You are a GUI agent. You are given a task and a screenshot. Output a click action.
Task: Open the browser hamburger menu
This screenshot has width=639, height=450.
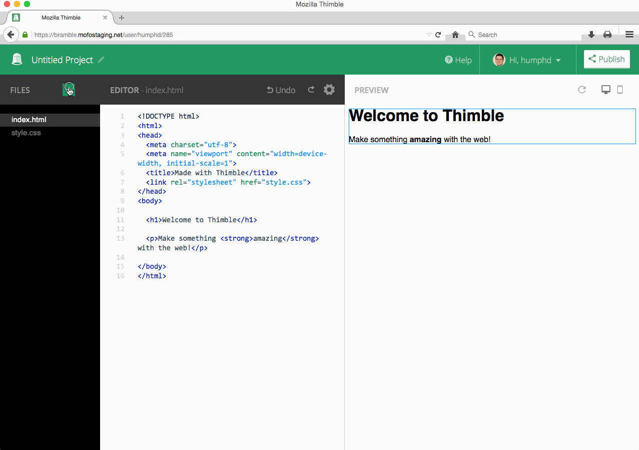(x=629, y=35)
